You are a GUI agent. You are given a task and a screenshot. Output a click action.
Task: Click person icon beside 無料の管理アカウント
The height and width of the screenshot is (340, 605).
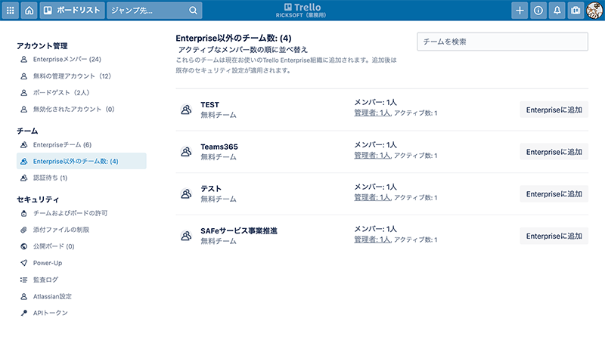(24, 76)
